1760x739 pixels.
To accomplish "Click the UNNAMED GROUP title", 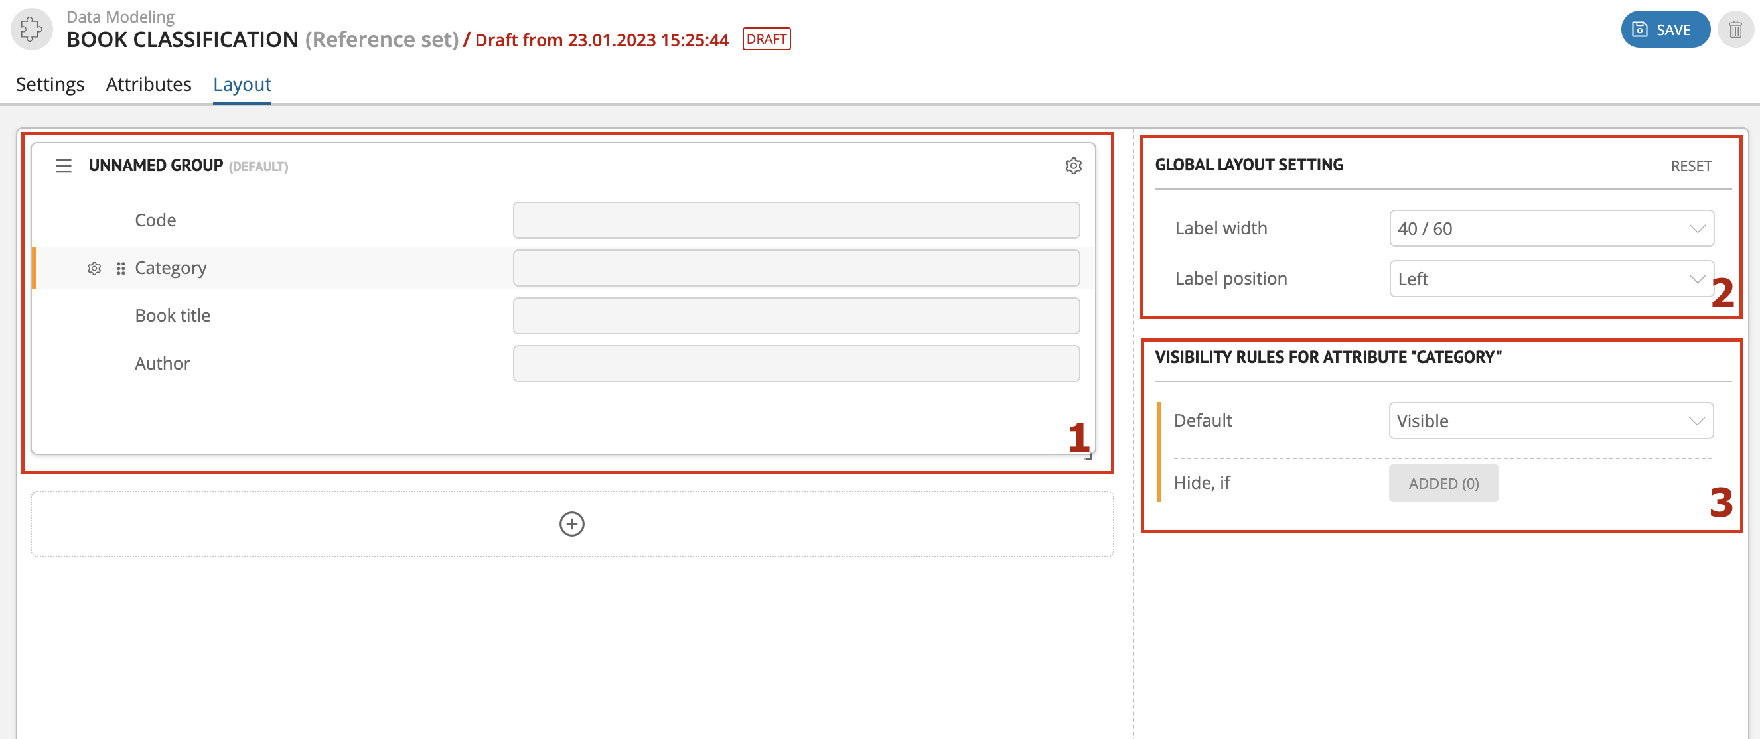I will (156, 166).
